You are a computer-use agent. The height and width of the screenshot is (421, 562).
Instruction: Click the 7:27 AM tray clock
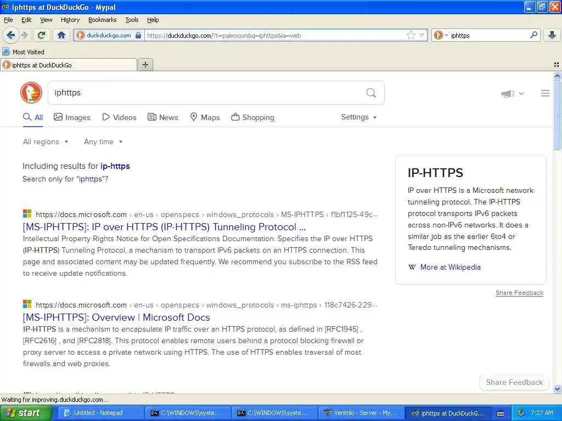coord(542,413)
